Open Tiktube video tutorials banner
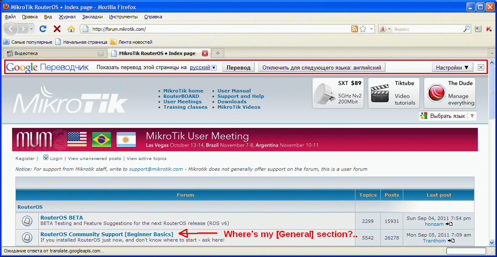The image size is (497, 257). 394,93
